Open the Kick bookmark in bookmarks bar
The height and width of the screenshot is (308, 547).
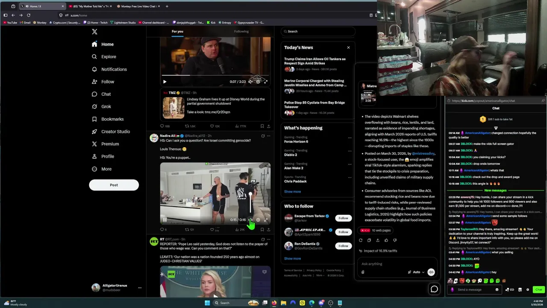pyautogui.click(x=211, y=23)
